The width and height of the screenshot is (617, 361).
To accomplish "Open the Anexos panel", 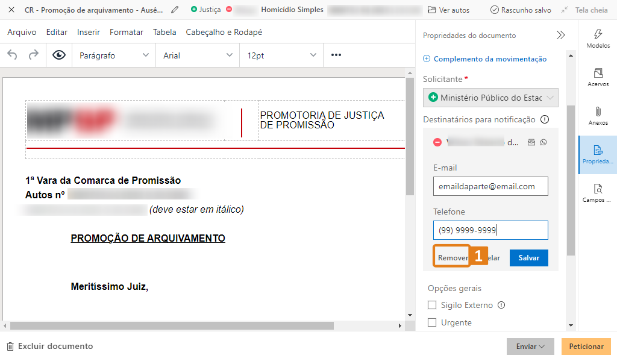I will tap(598, 115).
